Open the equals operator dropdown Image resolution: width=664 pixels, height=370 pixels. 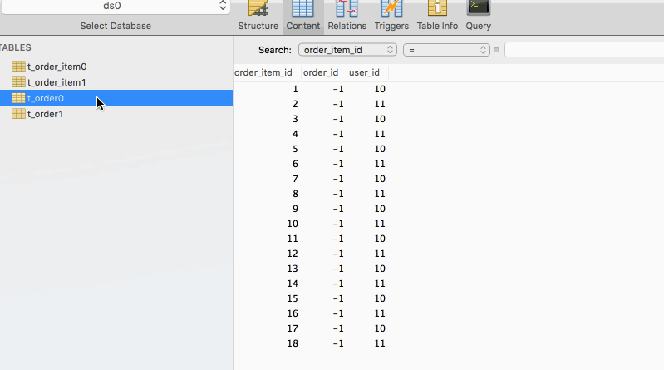(x=446, y=50)
